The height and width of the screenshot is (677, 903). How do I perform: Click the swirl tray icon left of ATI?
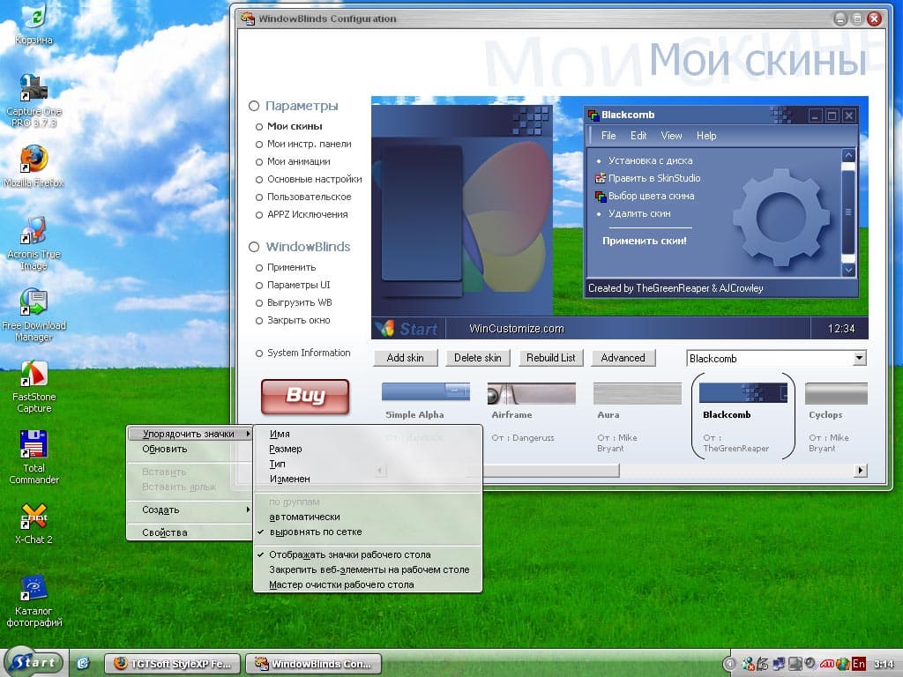click(811, 664)
